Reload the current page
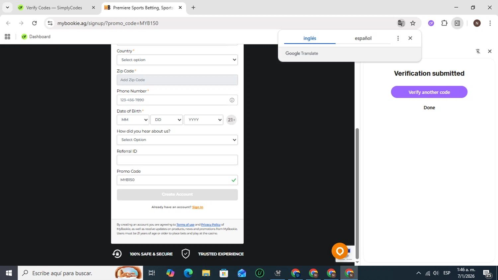 pos(35,23)
